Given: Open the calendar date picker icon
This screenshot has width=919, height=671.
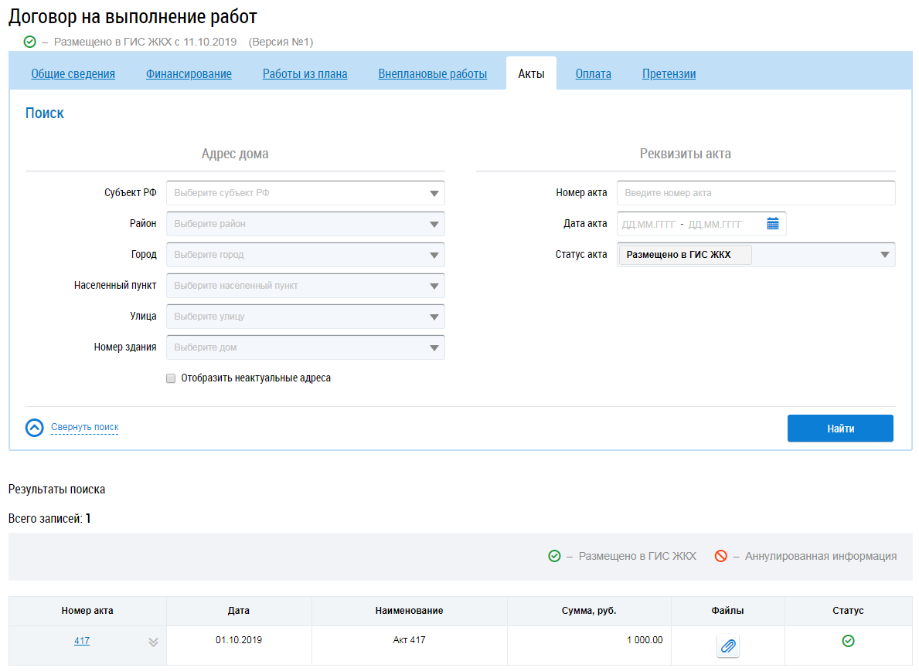Looking at the screenshot, I should 772,224.
